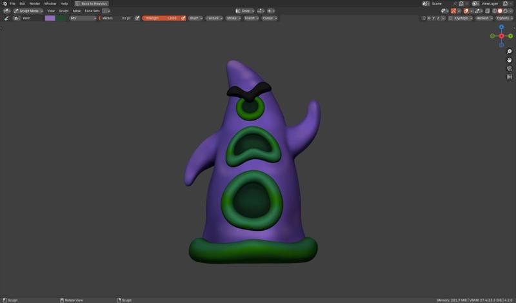Toggle pressure sensitivity for Strength
The width and height of the screenshot is (516, 303).
183,18
